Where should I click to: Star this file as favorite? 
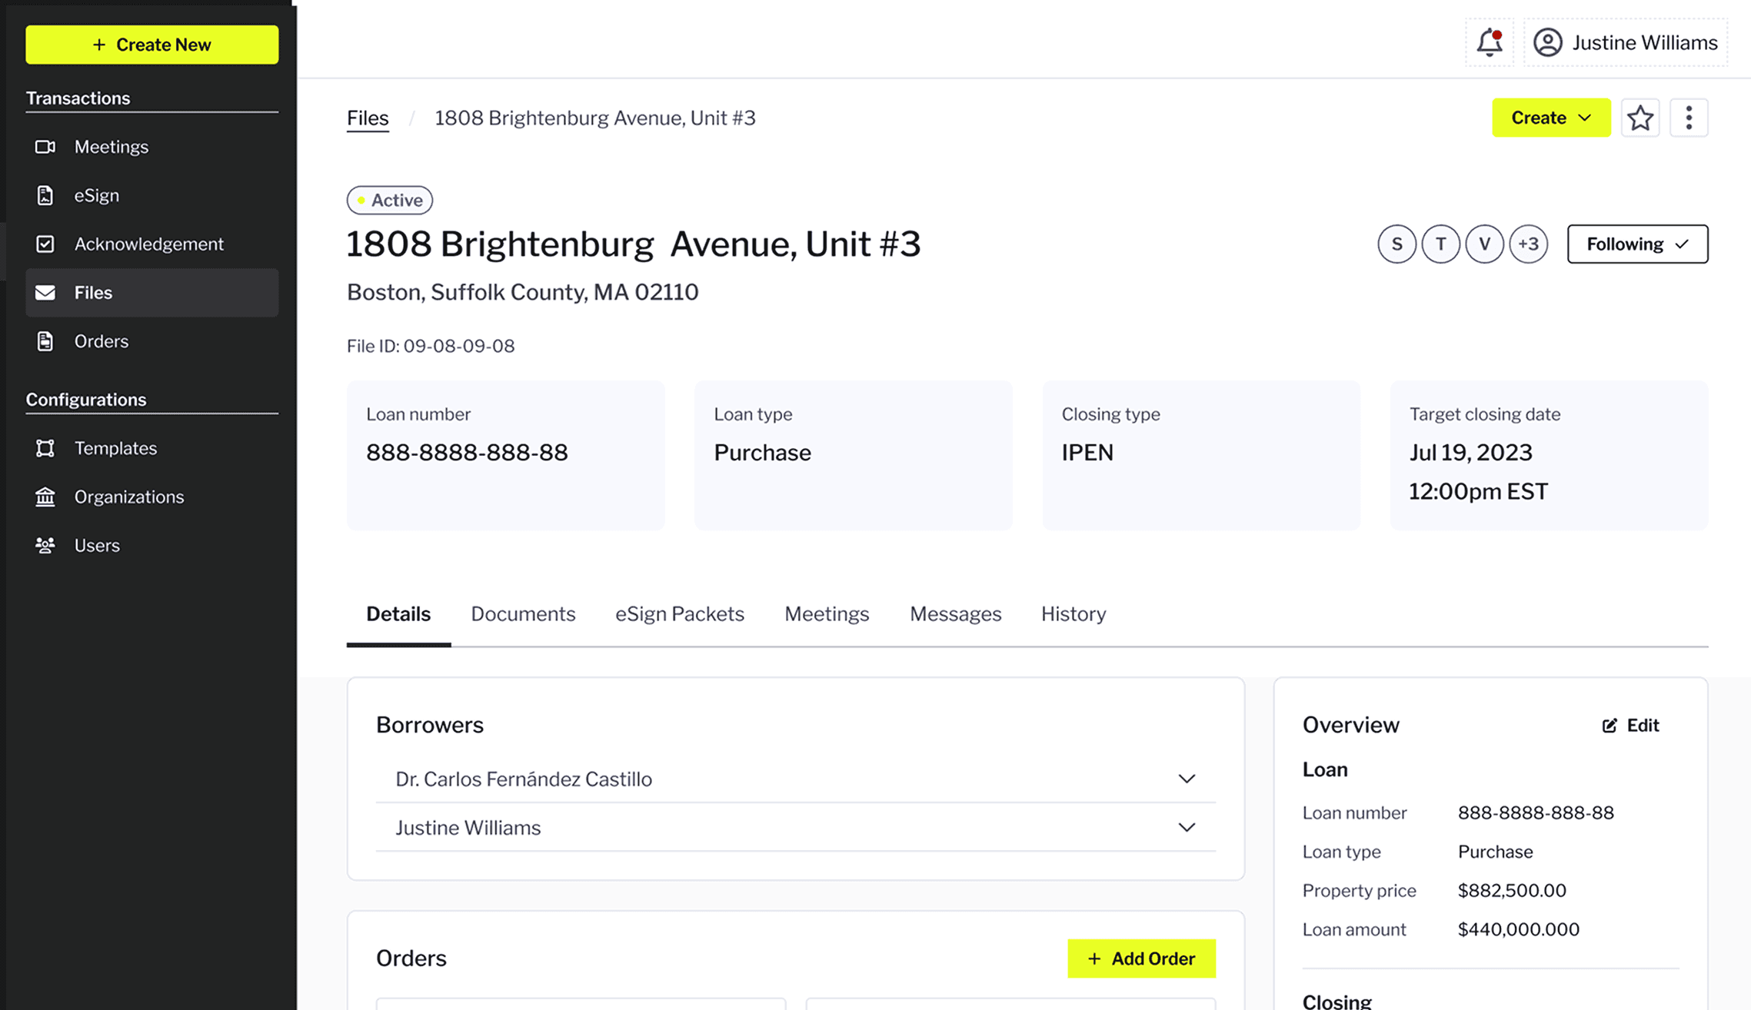tap(1639, 118)
